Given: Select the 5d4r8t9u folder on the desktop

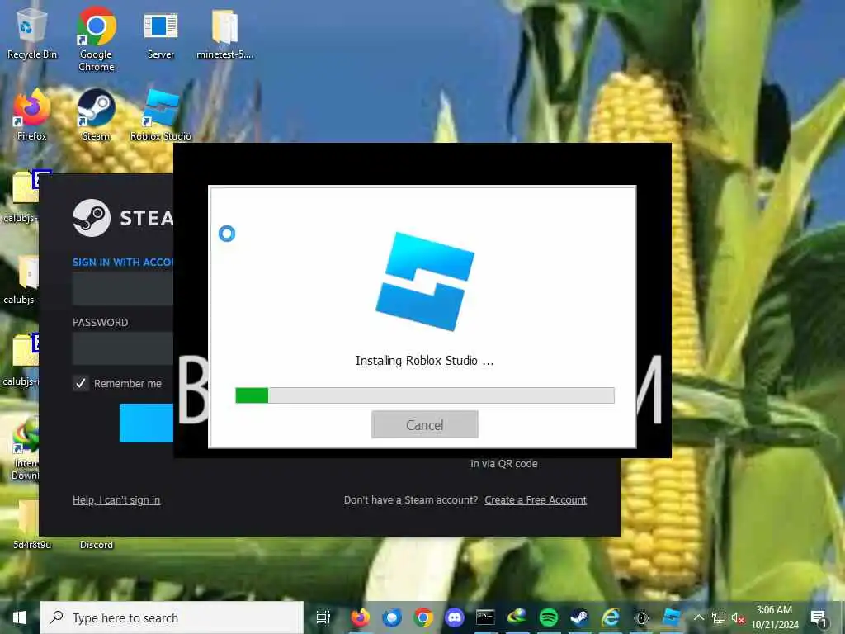Looking at the screenshot, I should (31, 524).
